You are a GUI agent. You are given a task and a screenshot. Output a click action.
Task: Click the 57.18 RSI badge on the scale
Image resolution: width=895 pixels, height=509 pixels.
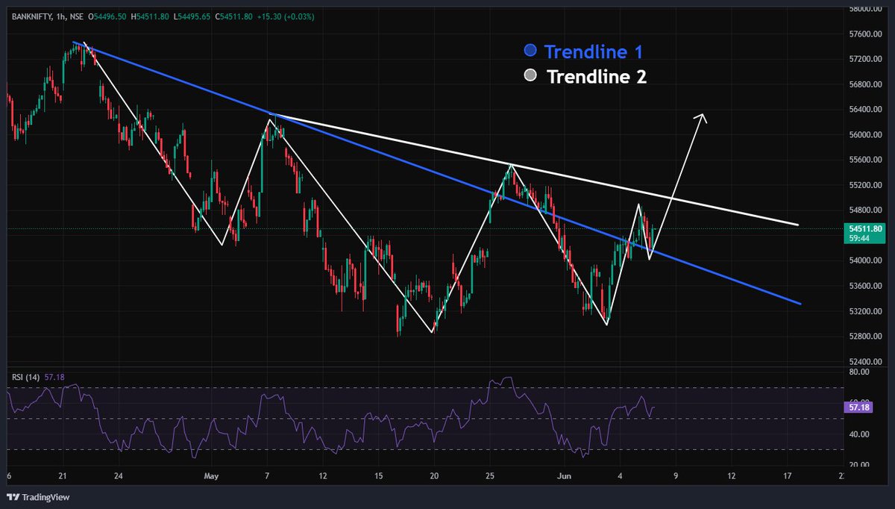tap(858, 407)
